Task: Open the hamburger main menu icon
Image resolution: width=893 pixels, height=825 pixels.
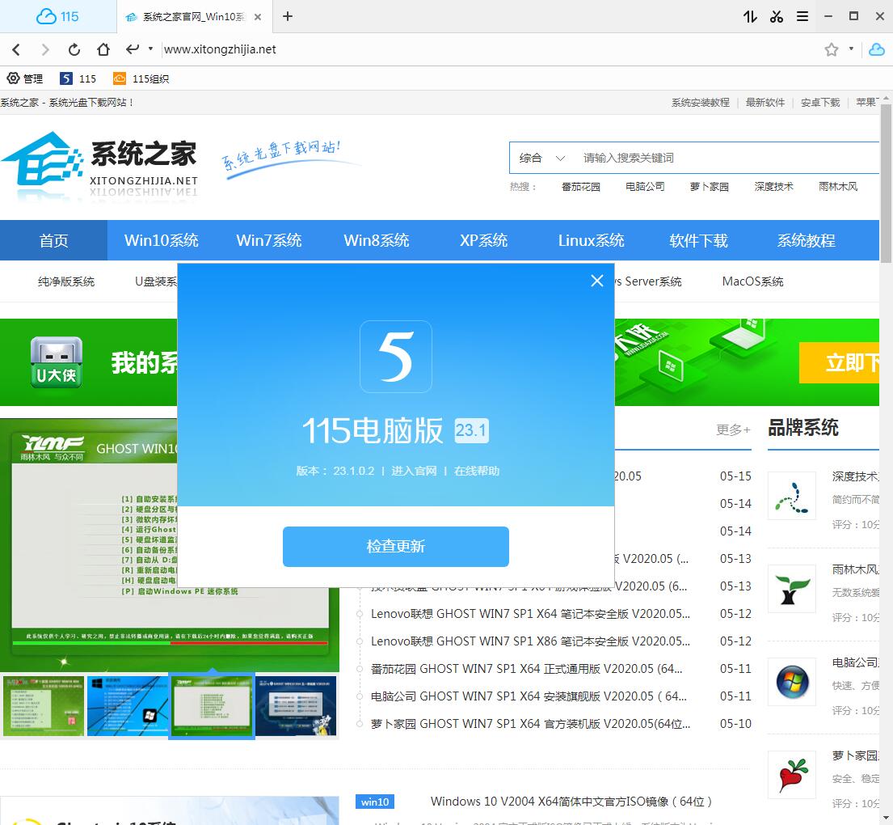Action: click(802, 16)
